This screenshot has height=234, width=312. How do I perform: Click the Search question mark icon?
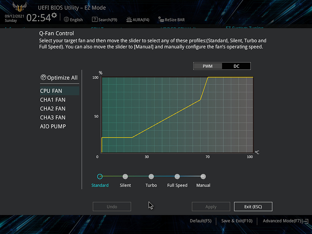(x=95, y=19)
